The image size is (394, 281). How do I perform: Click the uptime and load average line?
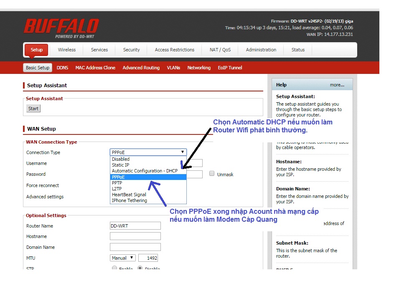pyautogui.click(x=289, y=28)
